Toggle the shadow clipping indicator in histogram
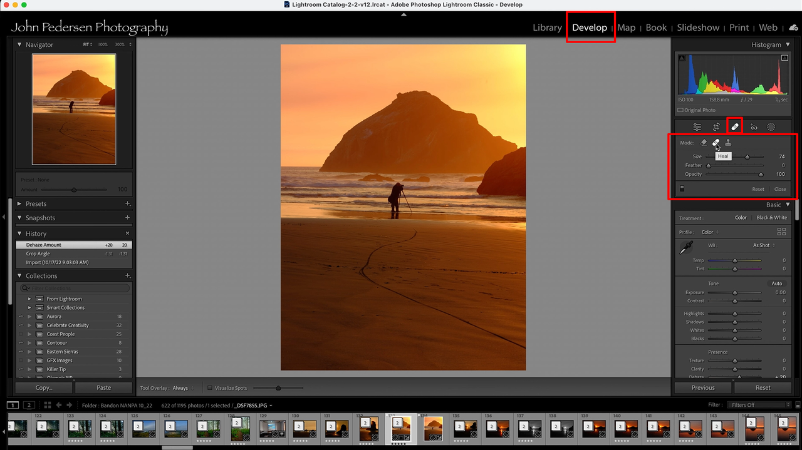Viewport: 802px width, 450px height. point(681,58)
